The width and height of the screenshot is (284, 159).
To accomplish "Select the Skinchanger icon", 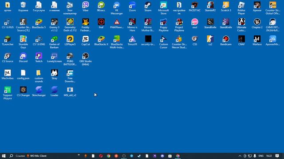I will pyautogui.click(x=39, y=91).
